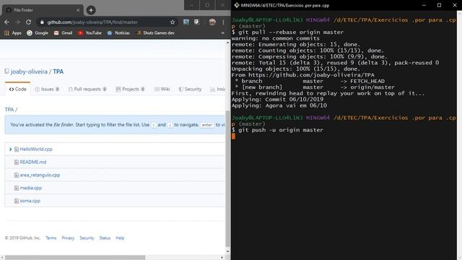
Task: Click the git push command line in terminal
Action: click(277, 130)
